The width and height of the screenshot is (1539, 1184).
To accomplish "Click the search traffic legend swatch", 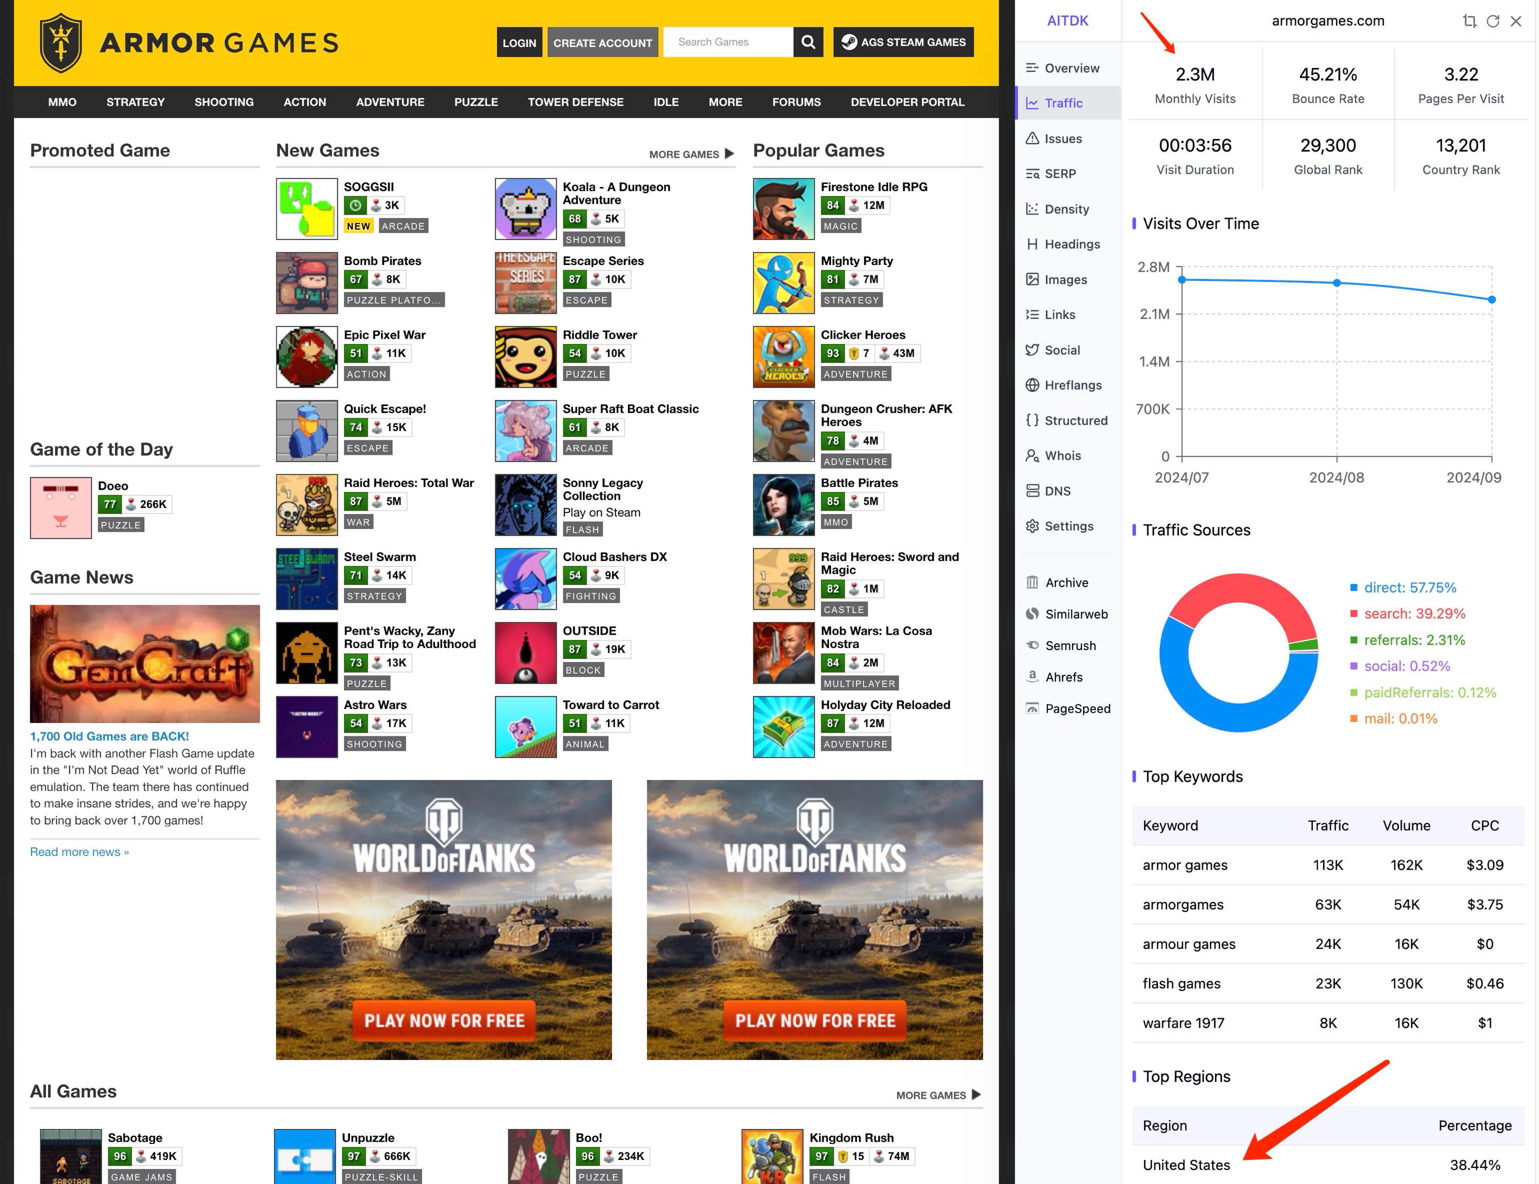I will point(1354,614).
